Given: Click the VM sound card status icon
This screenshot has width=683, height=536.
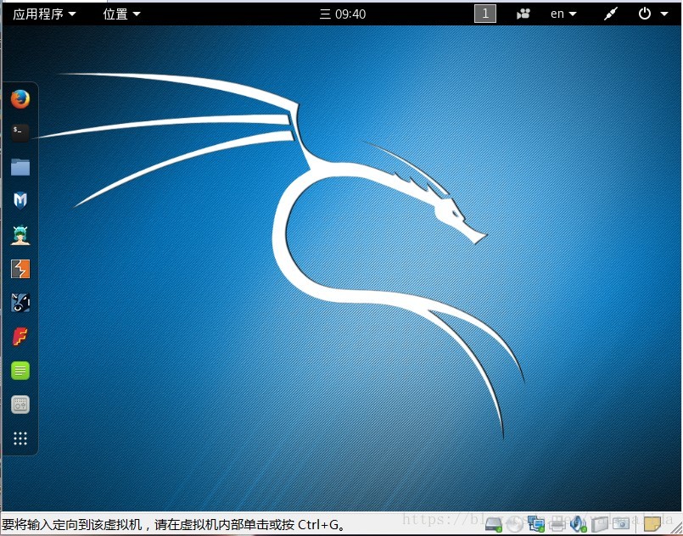Looking at the screenshot, I should click(x=579, y=524).
